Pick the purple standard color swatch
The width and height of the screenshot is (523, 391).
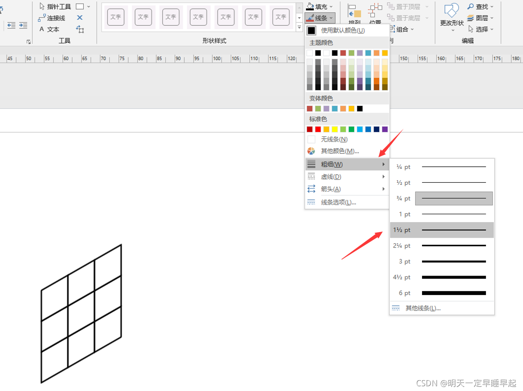click(385, 129)
